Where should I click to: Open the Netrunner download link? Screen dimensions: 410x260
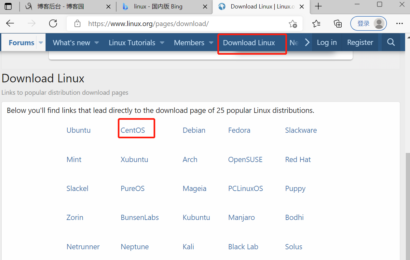click(83, 247)
